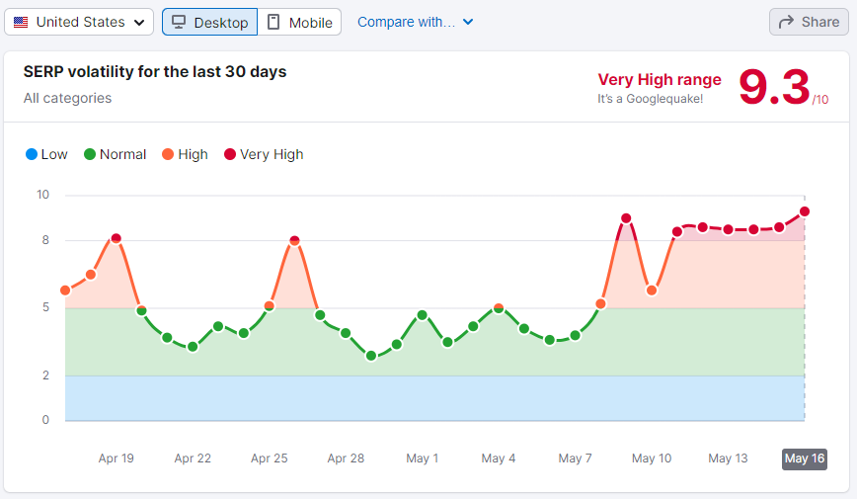
Task: Select the May 1 green data point
Action: tap(422, 315)
